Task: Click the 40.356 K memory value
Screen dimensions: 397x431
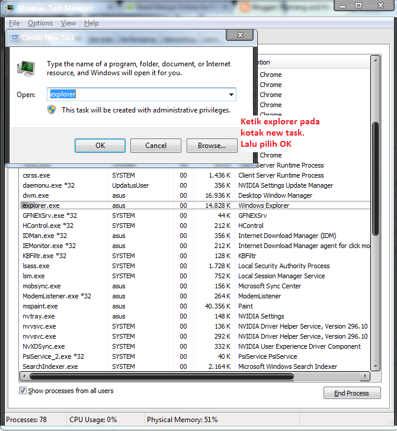Action: [x=217, y=306]
